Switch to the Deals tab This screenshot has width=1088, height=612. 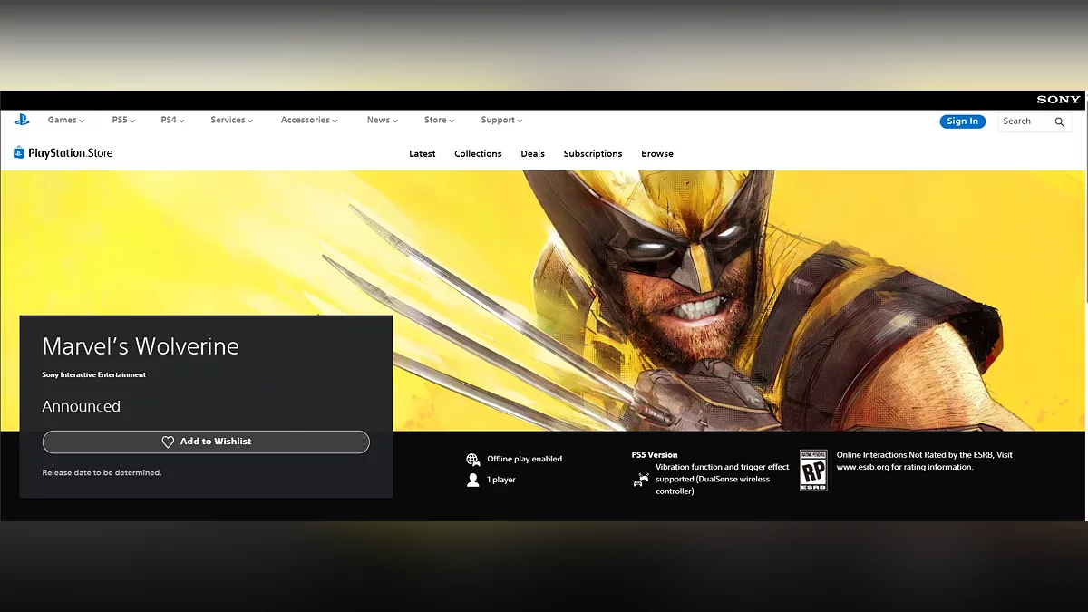point(532,154)
